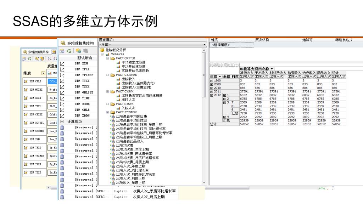This screenshot has height=204, width=363.
Task: Click the 药品收入 column header
Action: pyautogui.click(x=323, y=73)
